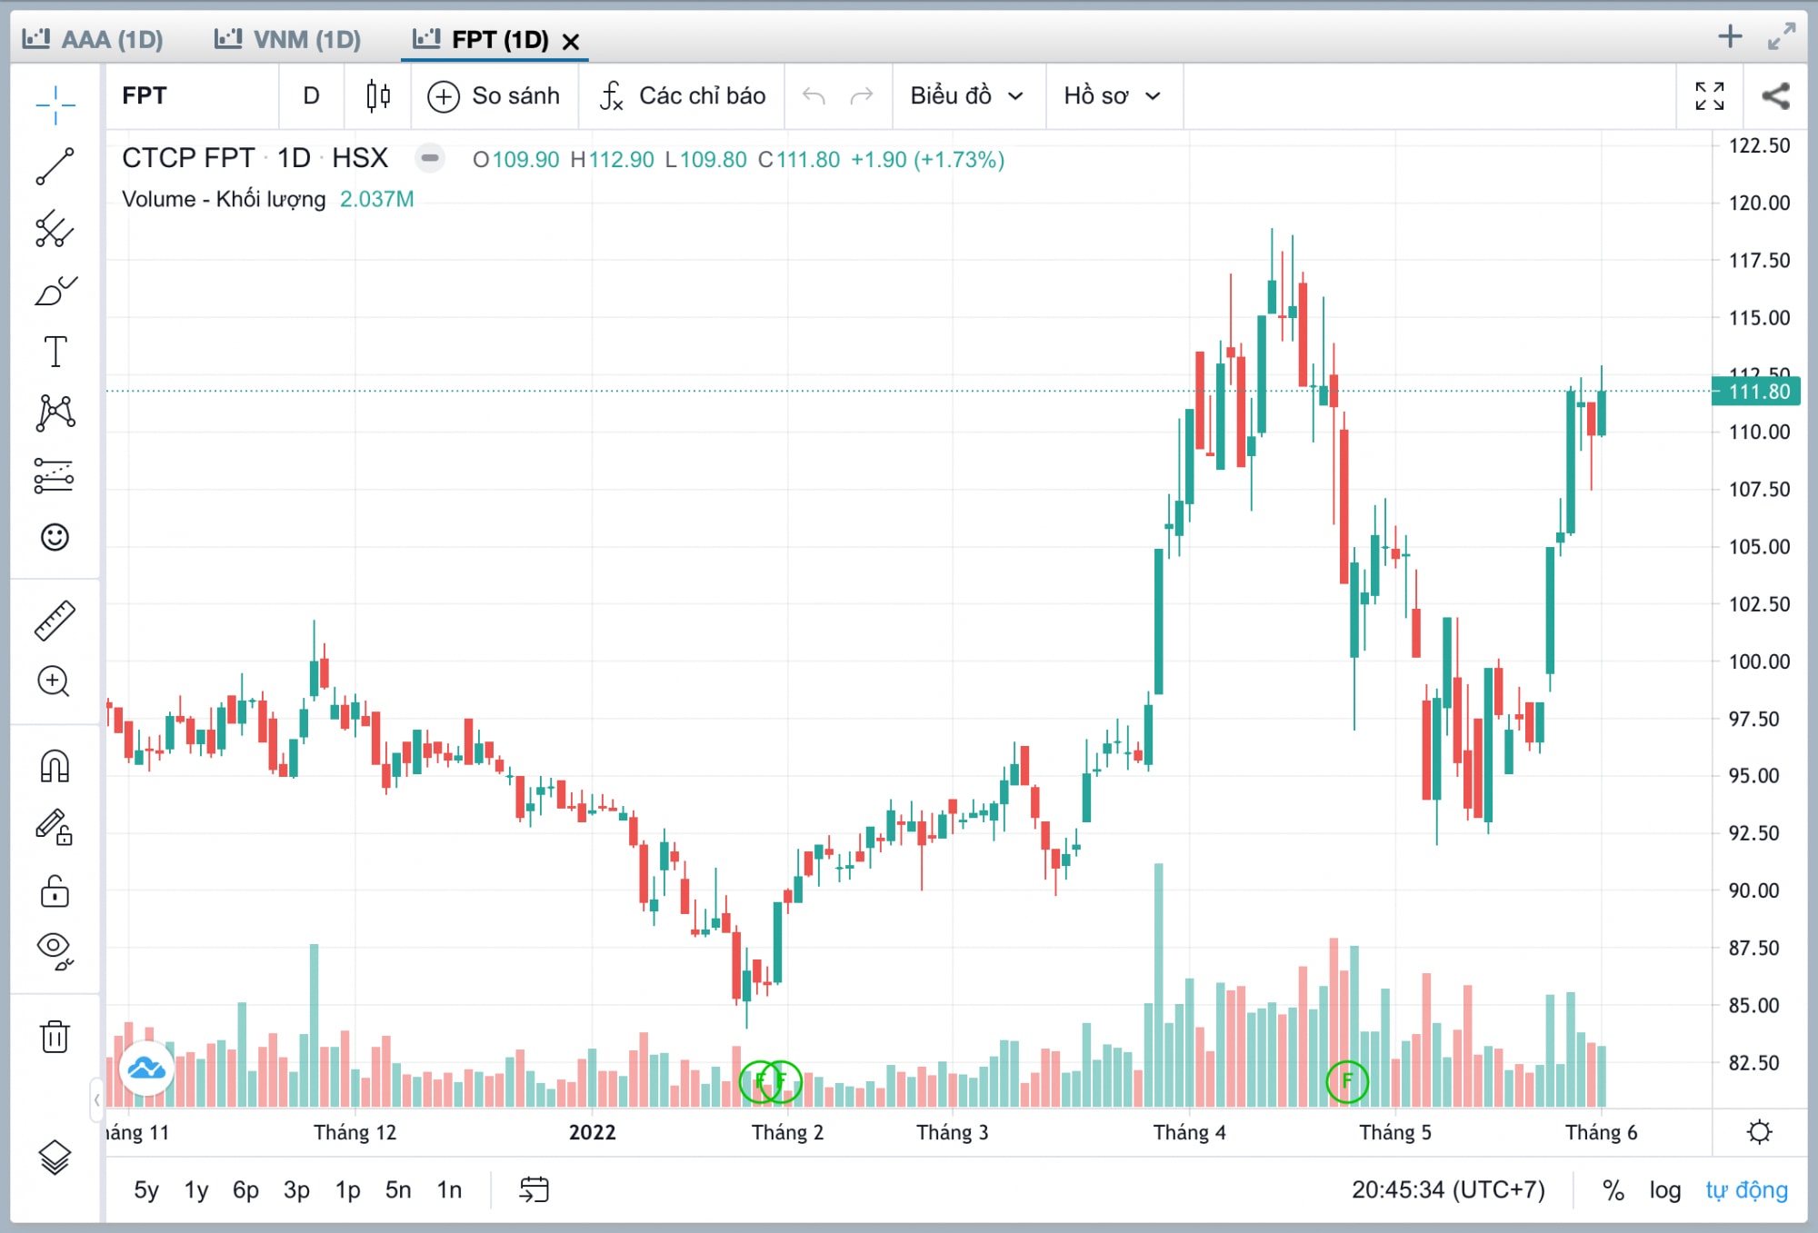Click the FPT symbol search field
Screen dimensions: 1818x1233
pyautogui.click(x=193, y=95)
